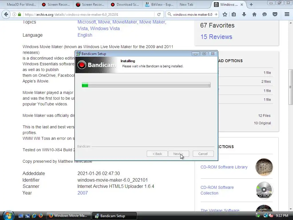The width and height of the screenshot is (293, 220).
Task: Click the Cancel button in Bandicam Setup
Action: tap(203, 154)
